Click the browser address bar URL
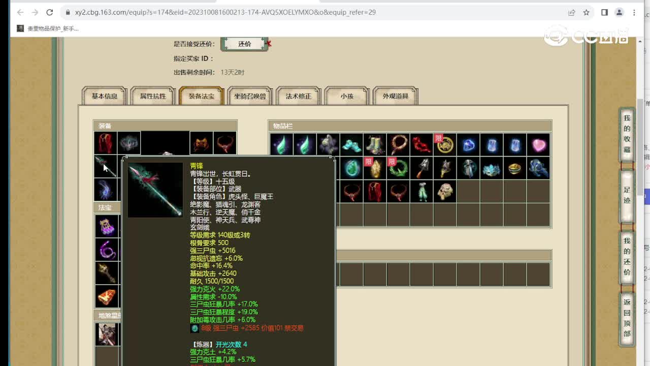Image resolution: width=650 pixels, height=366 pixels. click(x=225, y=12)
